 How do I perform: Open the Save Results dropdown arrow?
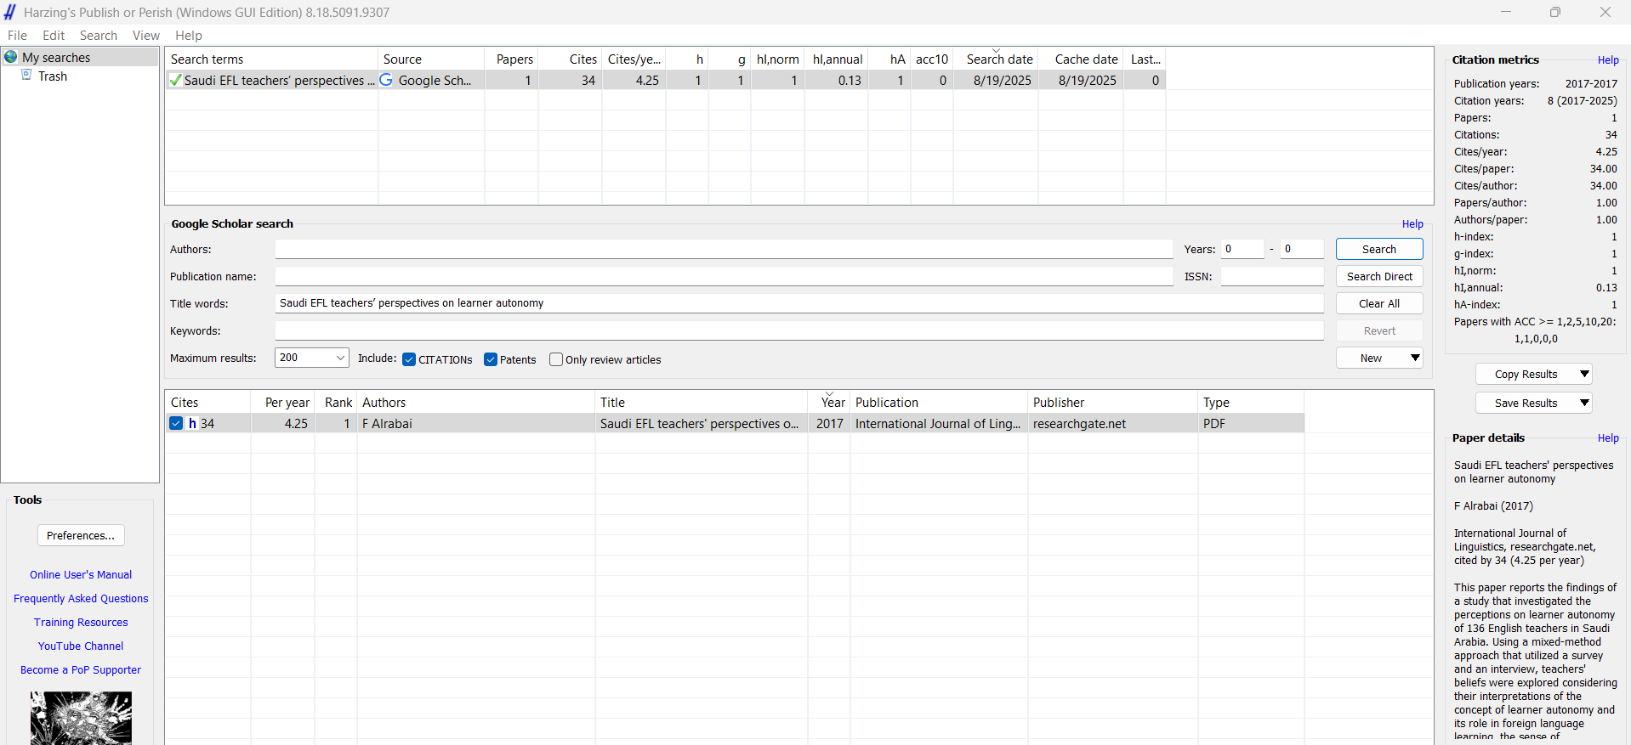[x=1584, y=403]
